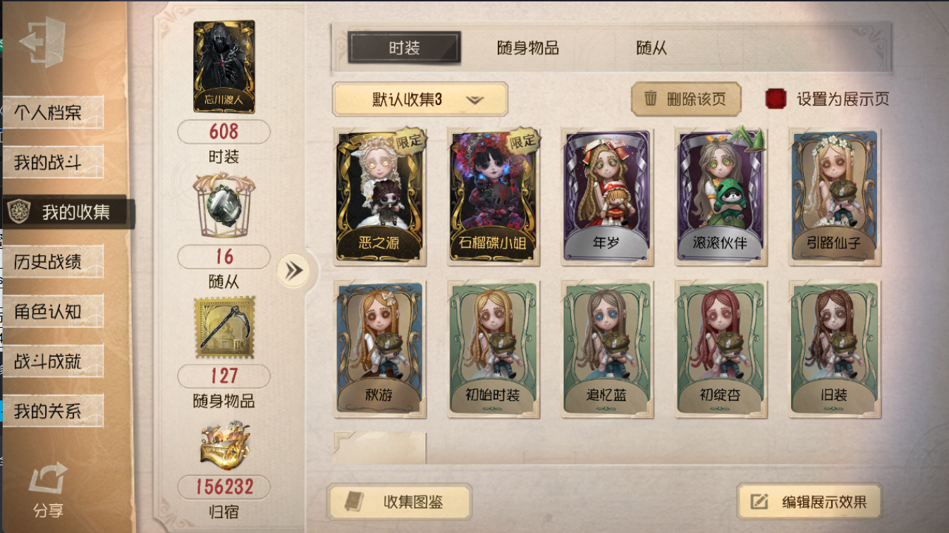Switch to the 随从 tab
949x533 pixels.
pos(651,48)
